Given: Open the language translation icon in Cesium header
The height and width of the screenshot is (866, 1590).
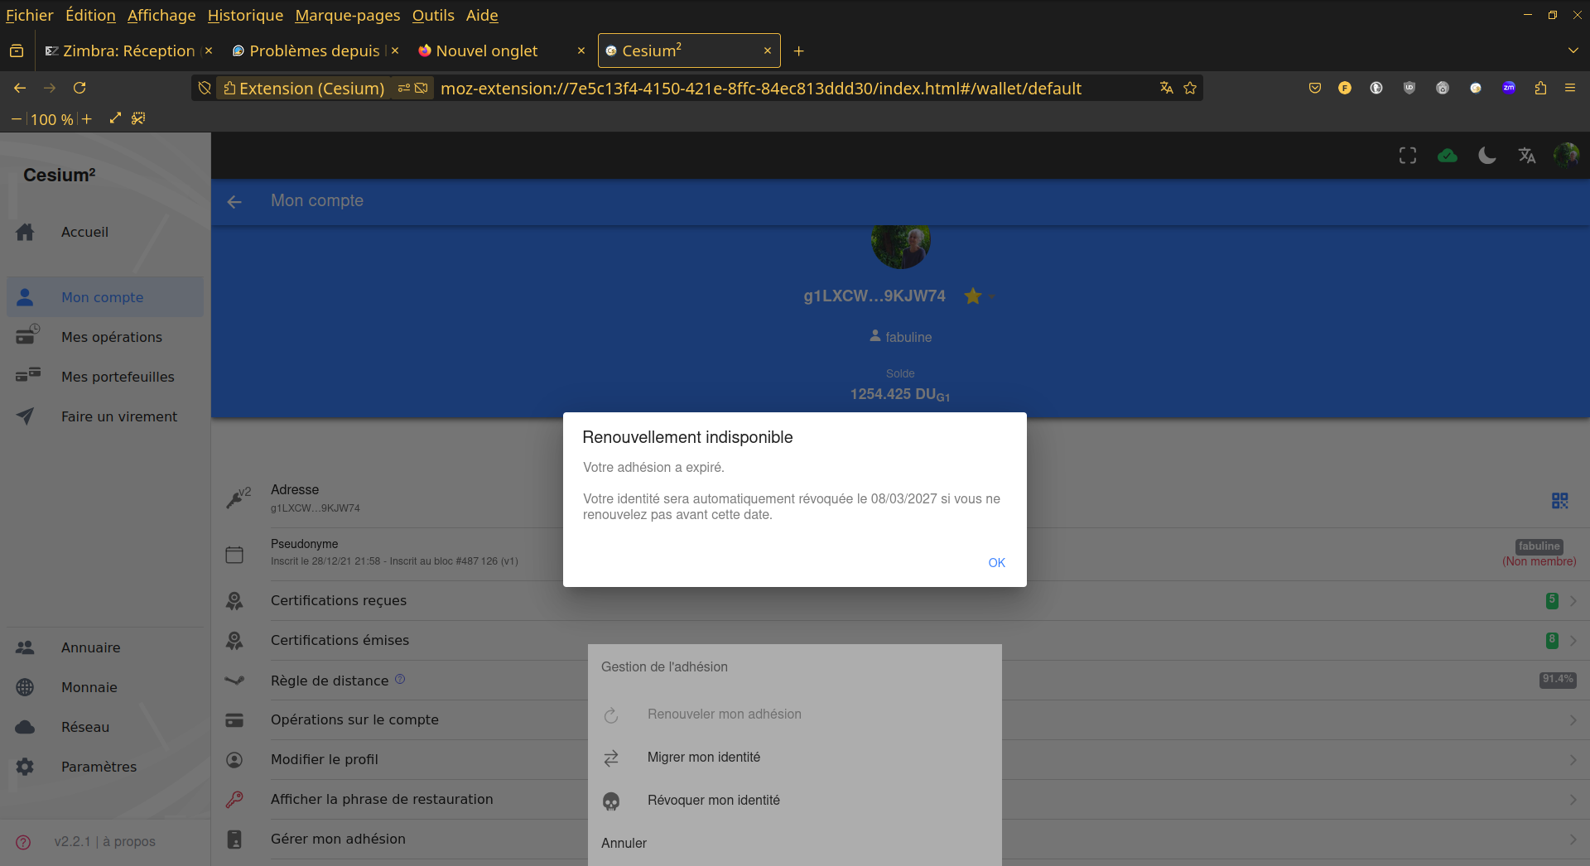Looking at the screenshot, I should point(1527,156).
